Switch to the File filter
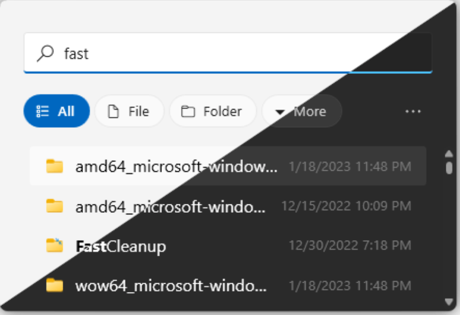Screen dimensions: 460x315 [129, 111]
